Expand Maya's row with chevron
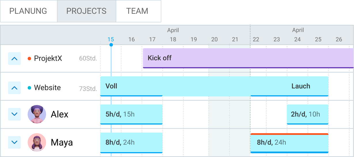This screenshot has width=354, height=157. (14, 142)
